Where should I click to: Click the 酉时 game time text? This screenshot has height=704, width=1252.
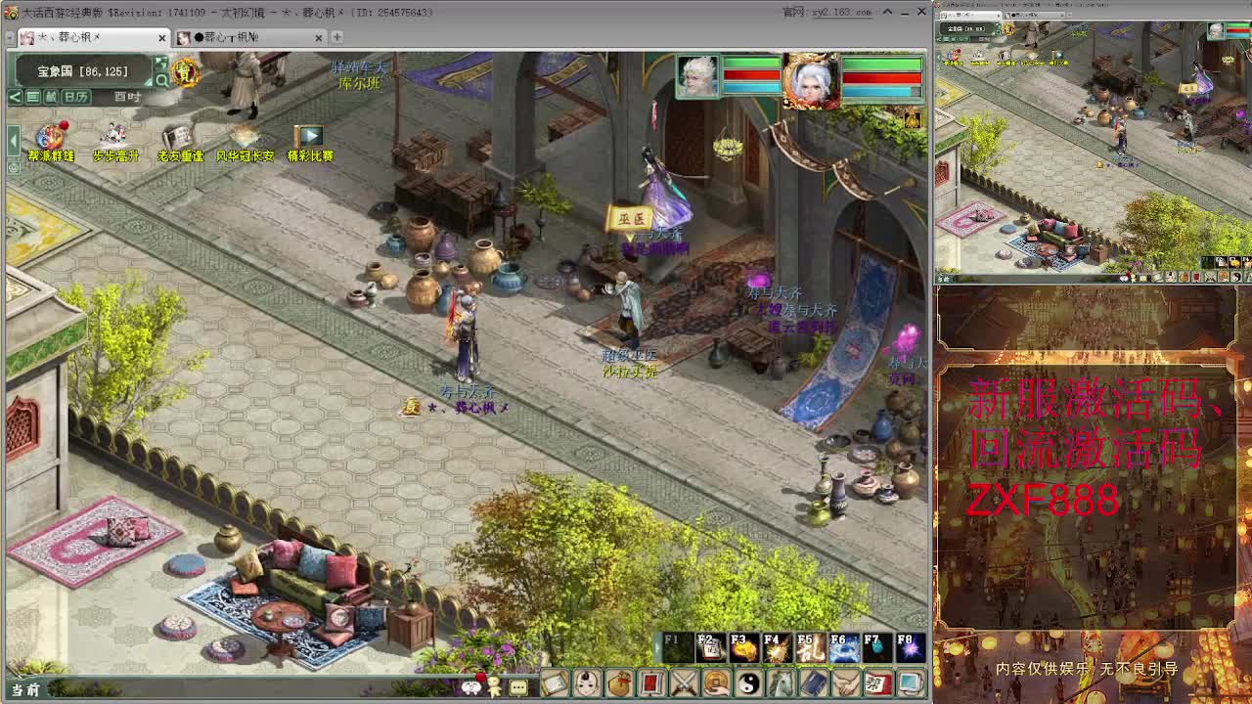(x=127, y=97)
